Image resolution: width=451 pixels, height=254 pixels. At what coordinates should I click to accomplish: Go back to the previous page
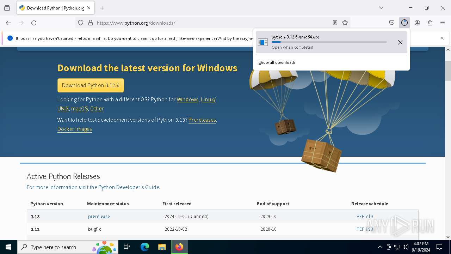click(8, 23)
